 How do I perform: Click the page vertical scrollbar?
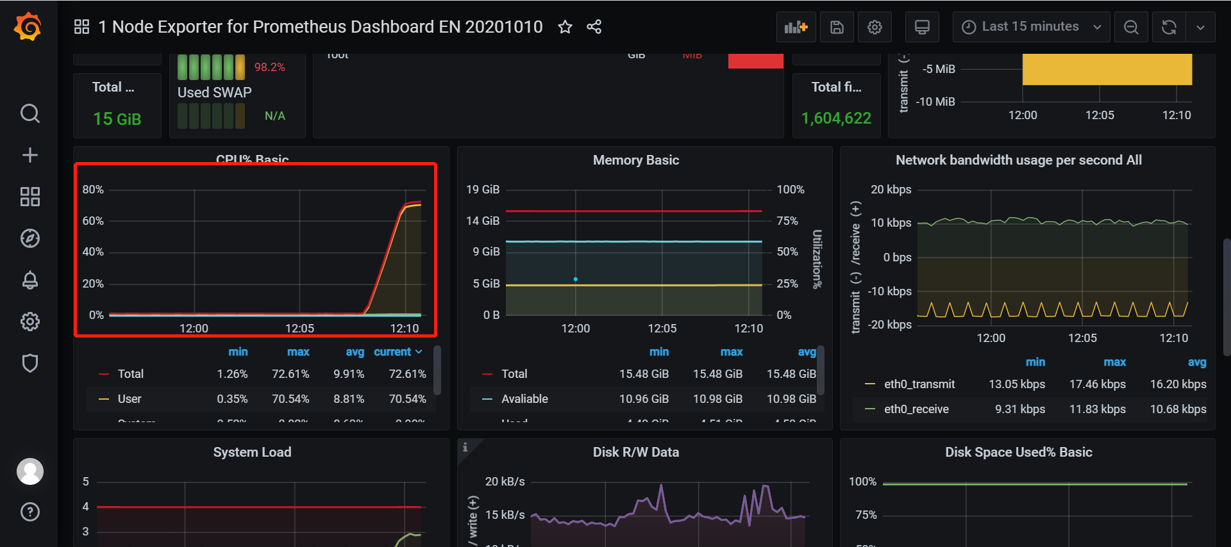pos(1227,297)
